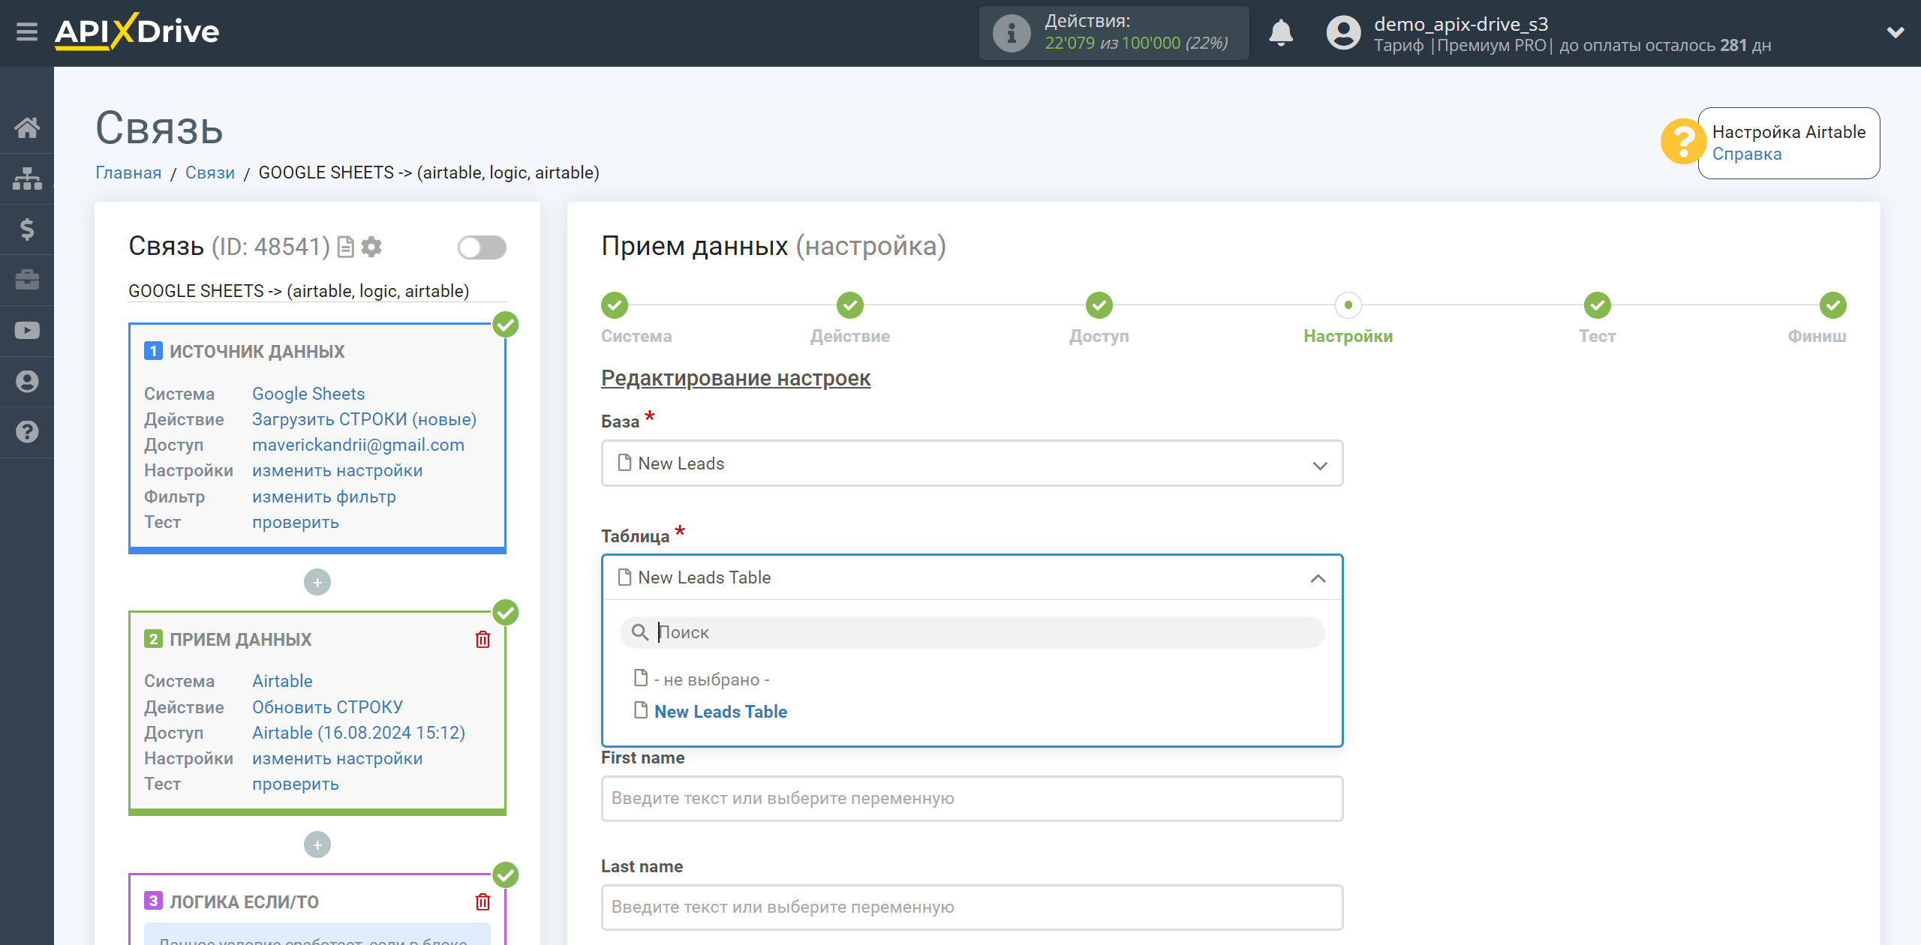
Task: Click the Редактирование настроек heading
Action: point(735,378)
